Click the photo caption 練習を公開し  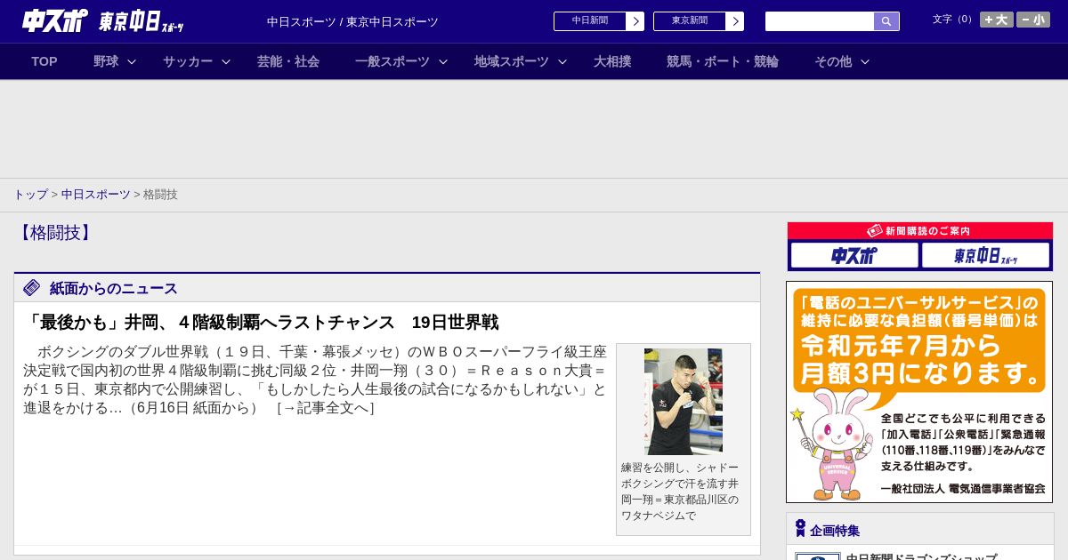pyautogui.click(x=680, y=492)
